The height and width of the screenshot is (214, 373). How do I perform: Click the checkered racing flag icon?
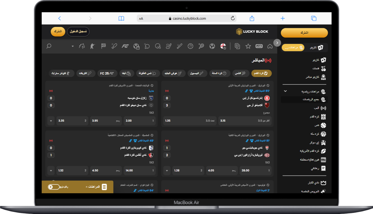coord(103,46)
